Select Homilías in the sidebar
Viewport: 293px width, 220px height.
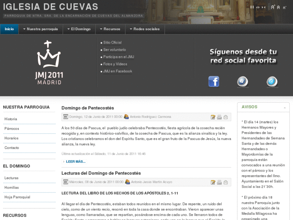(12, 187)
